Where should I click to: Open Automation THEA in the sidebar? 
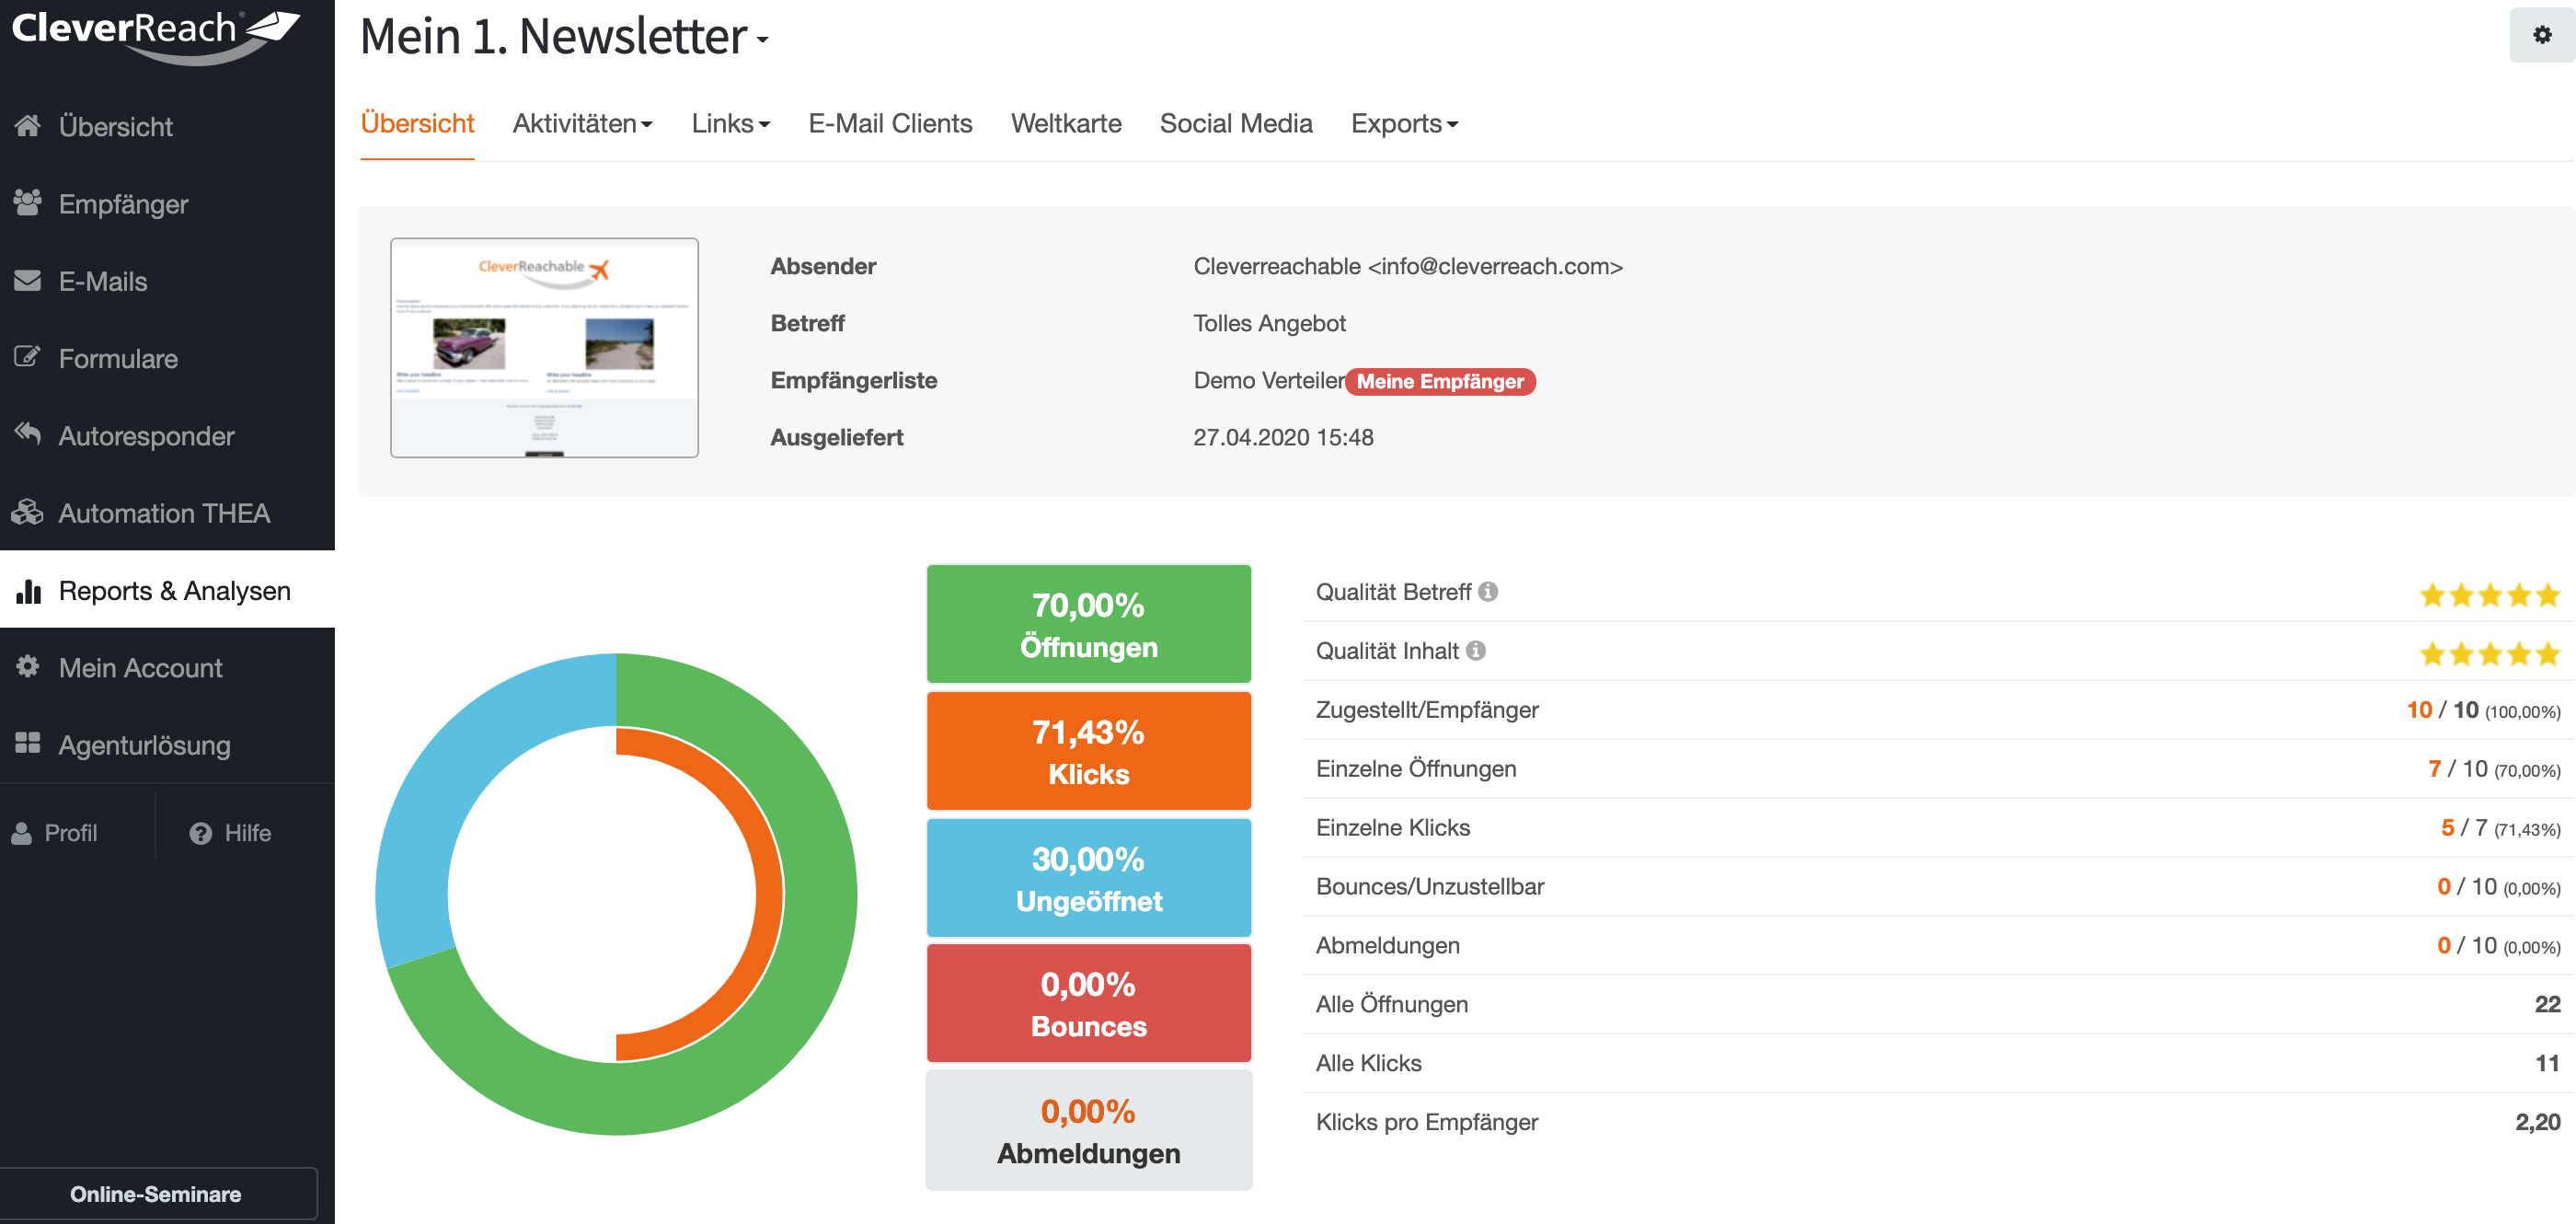click(x=167, y=512)
